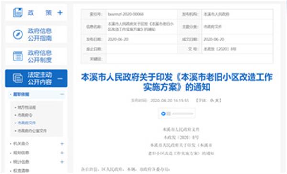Click the blue article title heading
The image size is (287, 174).
click(x=177, y=82)
